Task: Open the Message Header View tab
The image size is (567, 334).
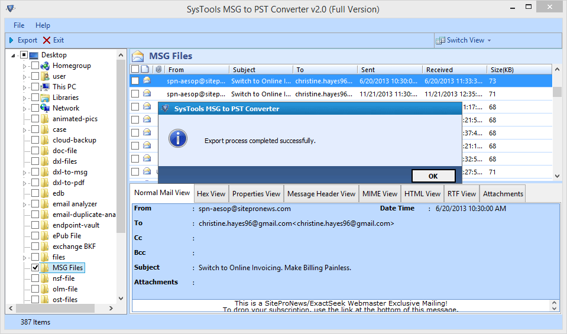Action: click(321, 194)
